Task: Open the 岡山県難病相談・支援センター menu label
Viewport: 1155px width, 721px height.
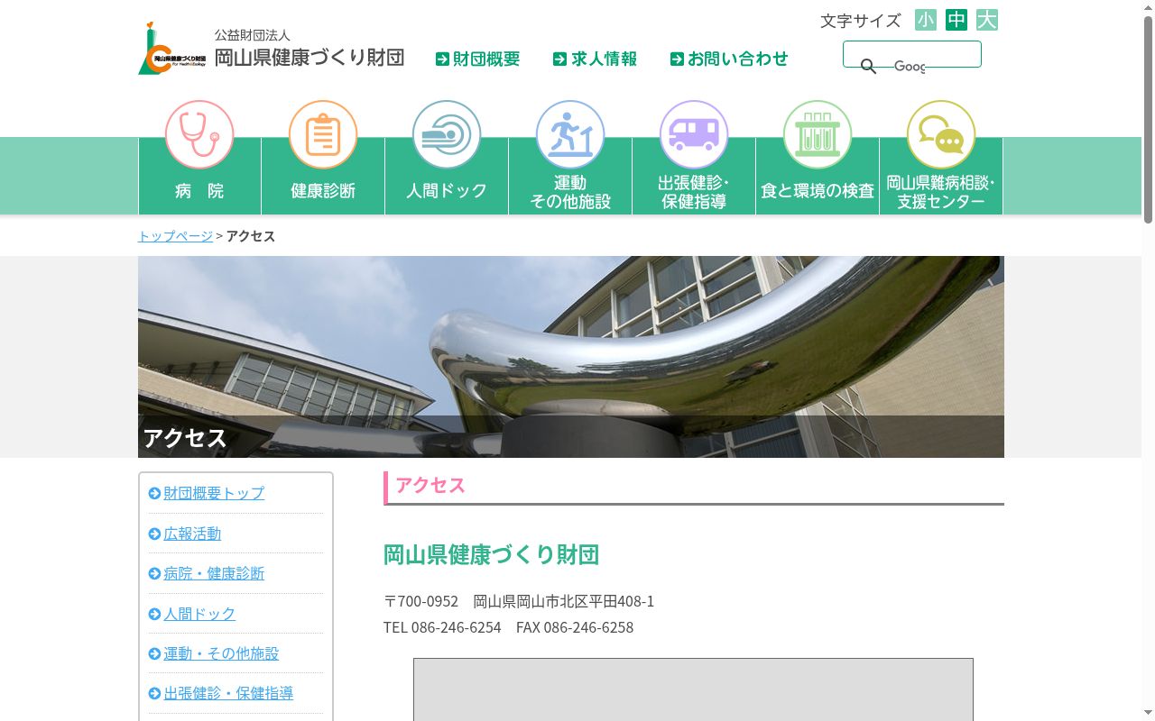Action: (x=941, y=192)
